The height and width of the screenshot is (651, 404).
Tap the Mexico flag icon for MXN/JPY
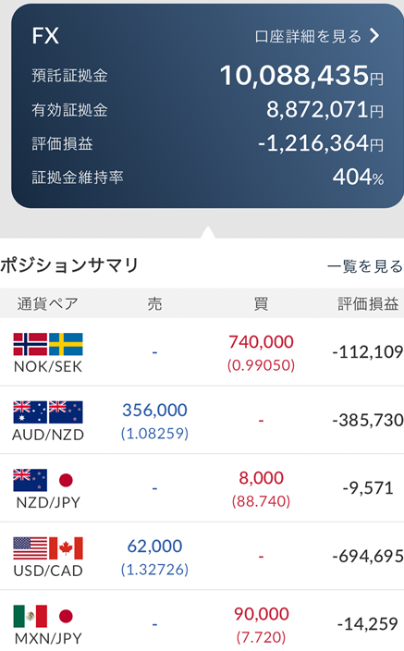[x=30, y=616]
